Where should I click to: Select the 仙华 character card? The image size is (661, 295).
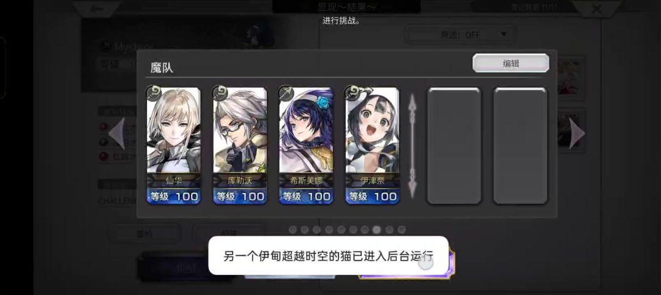point(174,145)
